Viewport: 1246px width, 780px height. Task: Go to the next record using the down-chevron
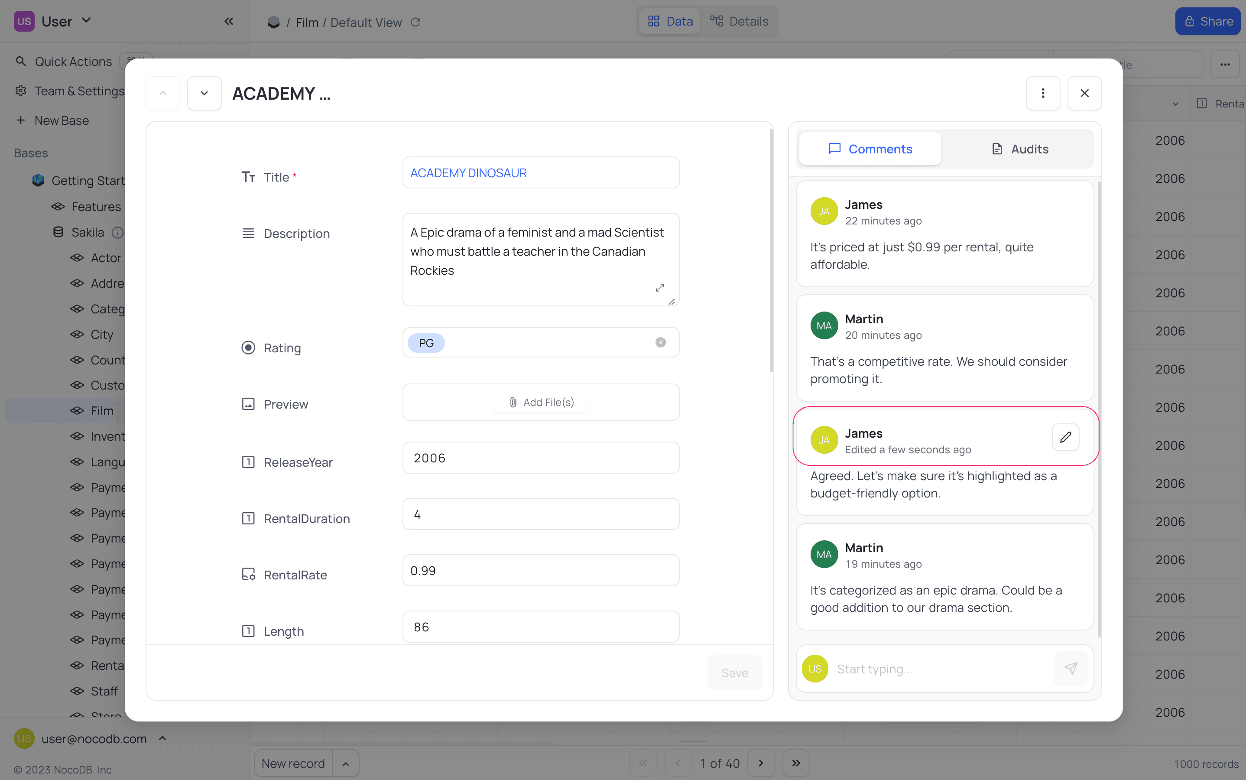[204, 93]
